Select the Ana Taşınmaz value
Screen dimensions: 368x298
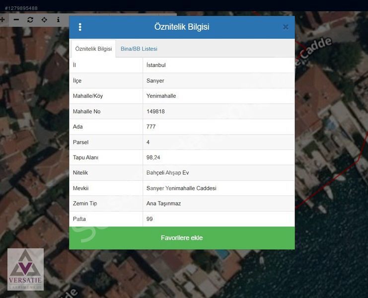pyautogui.click(x=163, y=204)
